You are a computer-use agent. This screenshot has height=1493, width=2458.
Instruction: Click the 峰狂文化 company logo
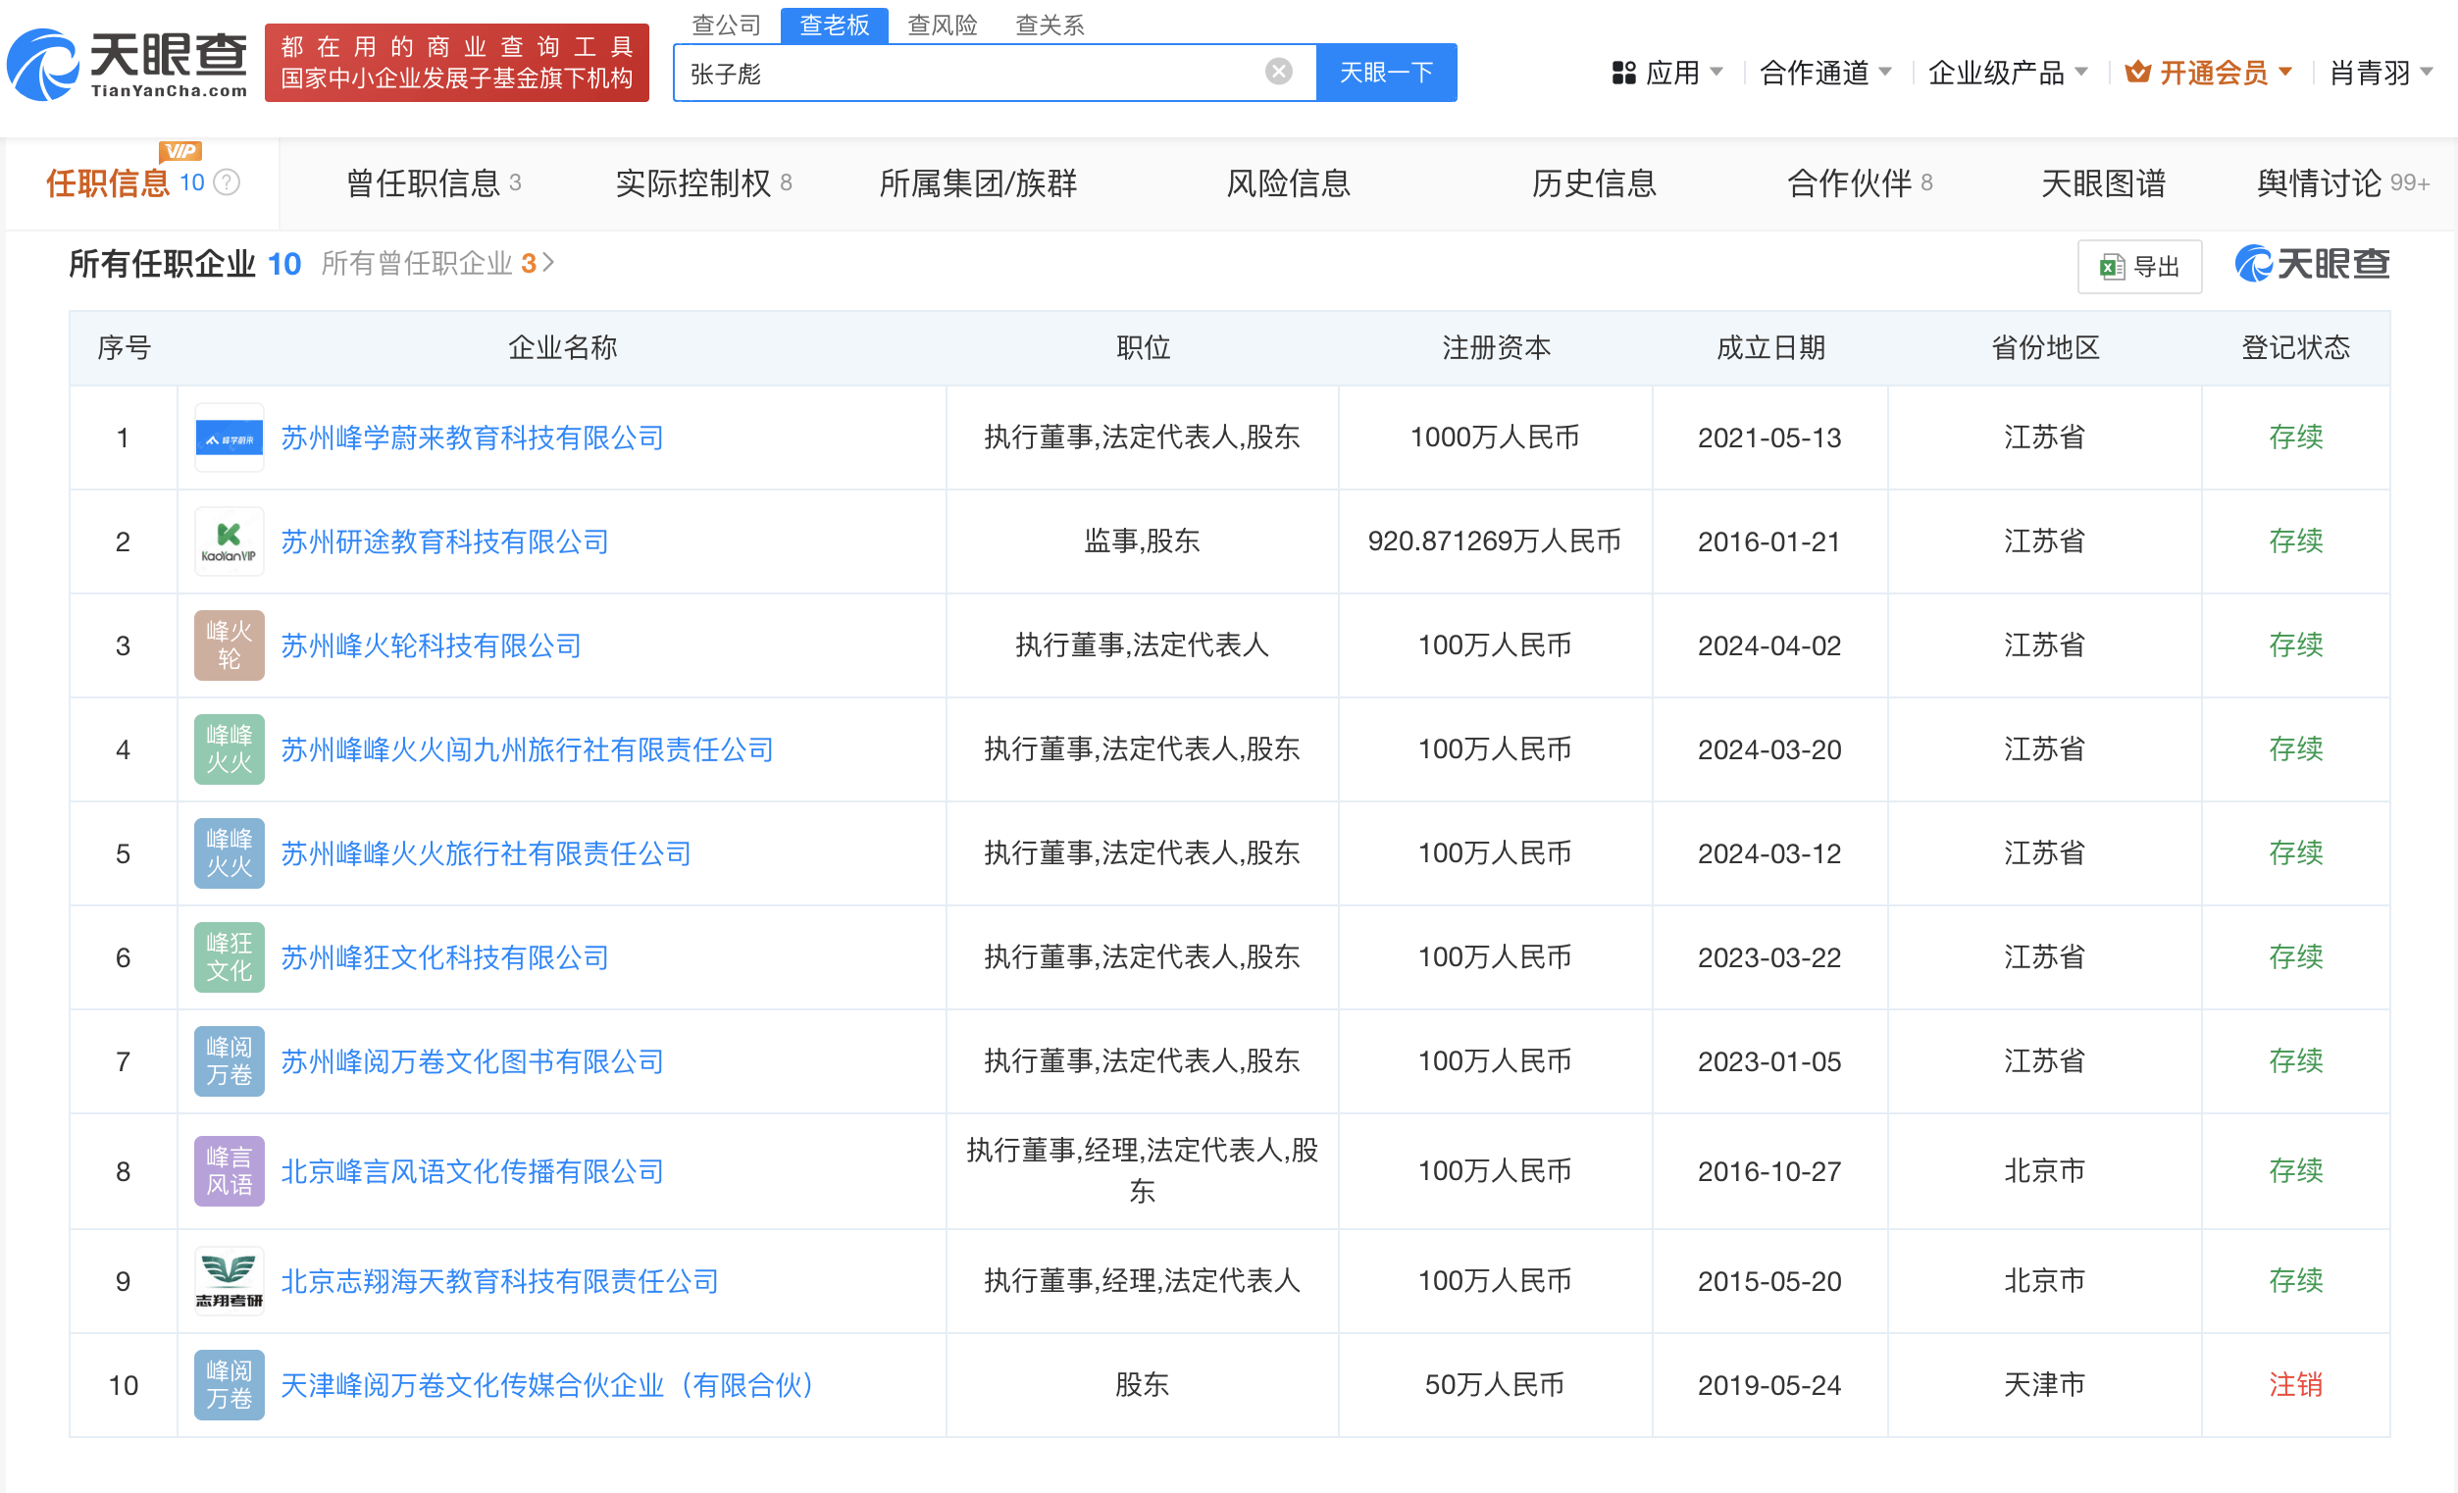[230, 956]
